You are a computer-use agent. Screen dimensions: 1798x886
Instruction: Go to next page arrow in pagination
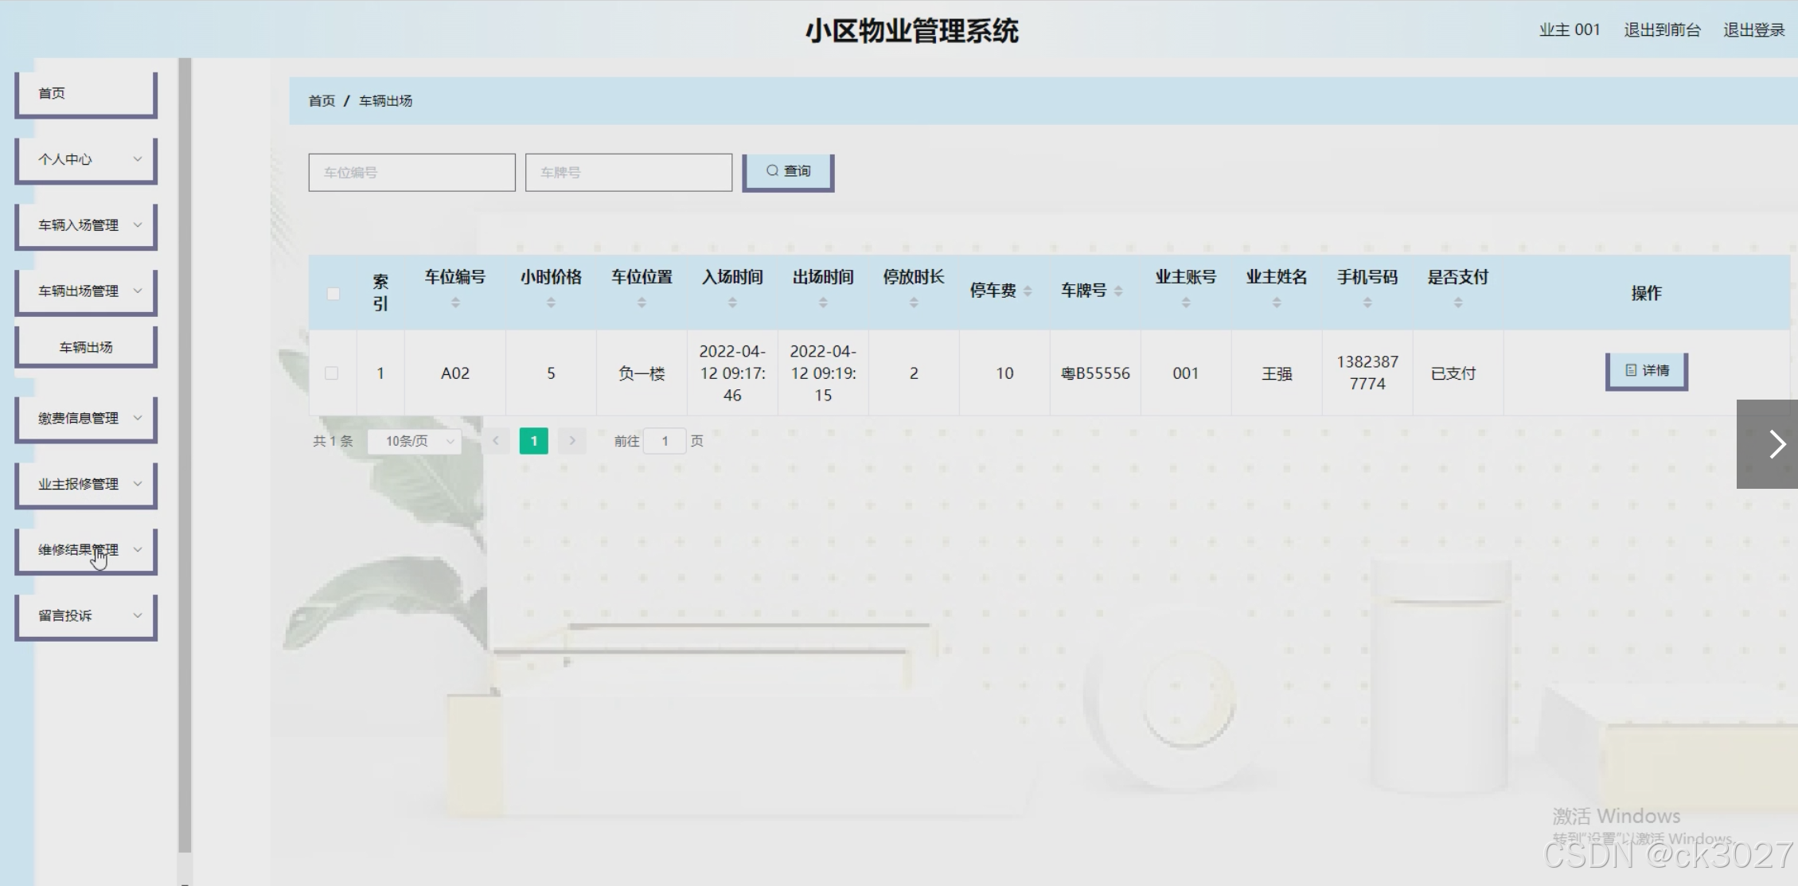coord(571,440)
